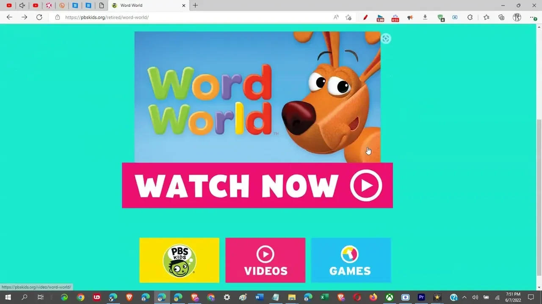542x304 pixels.
Task: Open Windows Settings gear on taskbar
Action: [227, 297]
